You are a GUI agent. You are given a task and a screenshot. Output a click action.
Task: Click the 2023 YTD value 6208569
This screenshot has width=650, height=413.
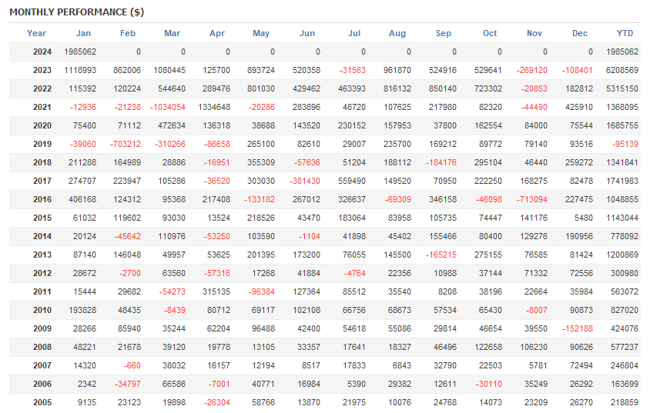(622, 70)
